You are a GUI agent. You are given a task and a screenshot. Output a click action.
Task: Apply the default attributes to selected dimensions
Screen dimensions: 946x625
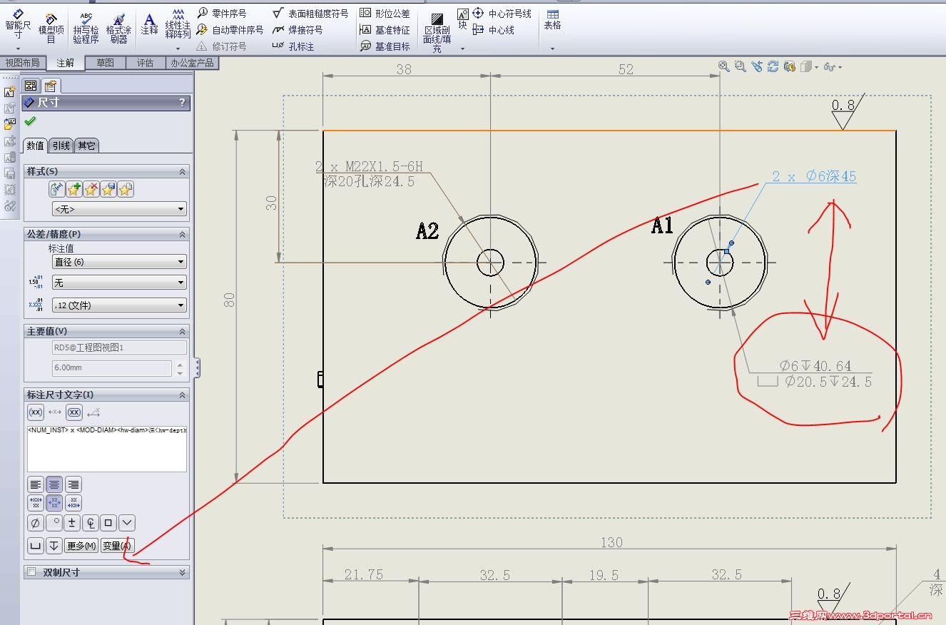click(x=57, y=190)
